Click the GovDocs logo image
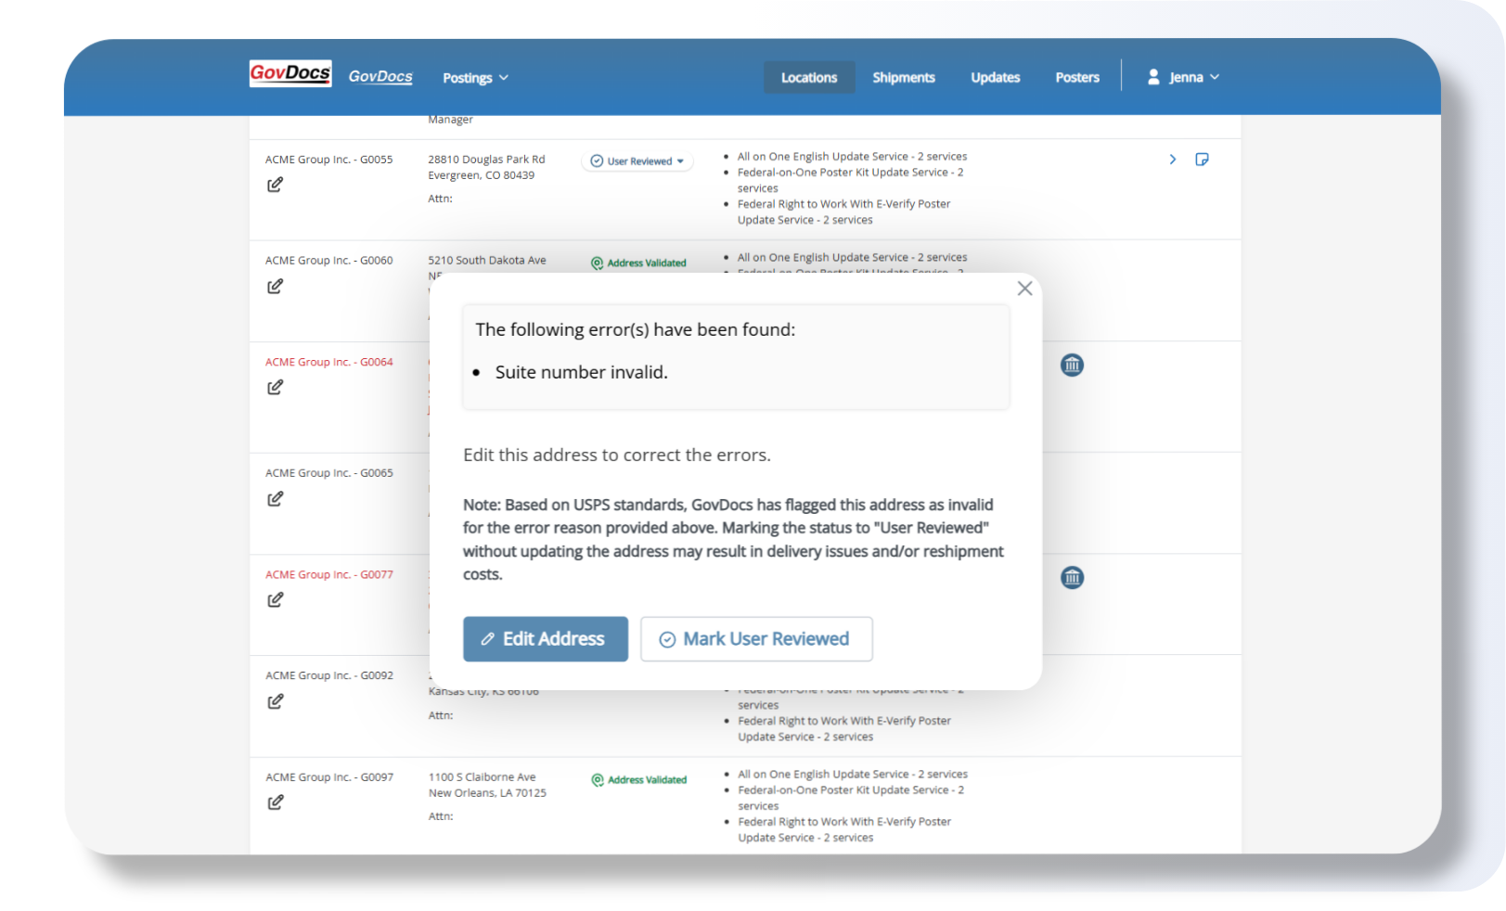Viewport: 1506px width, 911px height. [x=290, y=74]
